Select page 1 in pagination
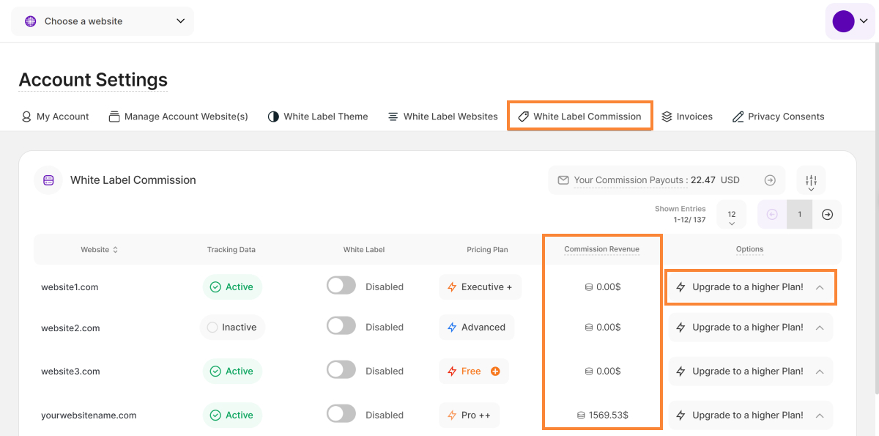 pyautogui.click(x=799, y=215)
